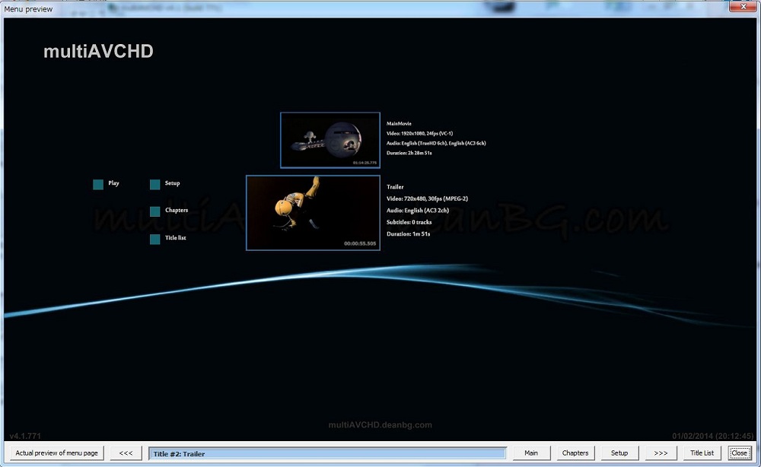The height and width of the screenshot is (467, 761).
Task: Click the Title #2: Trailer field
Action: (x=327, y=453)
